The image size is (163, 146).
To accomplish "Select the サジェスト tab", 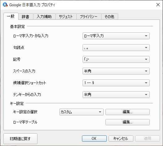I will coord(66,16).
